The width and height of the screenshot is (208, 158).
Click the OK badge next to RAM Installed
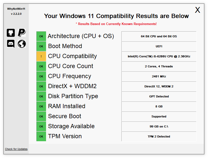coord(41,106)
